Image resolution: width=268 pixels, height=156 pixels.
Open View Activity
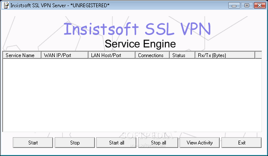point(200,142)
